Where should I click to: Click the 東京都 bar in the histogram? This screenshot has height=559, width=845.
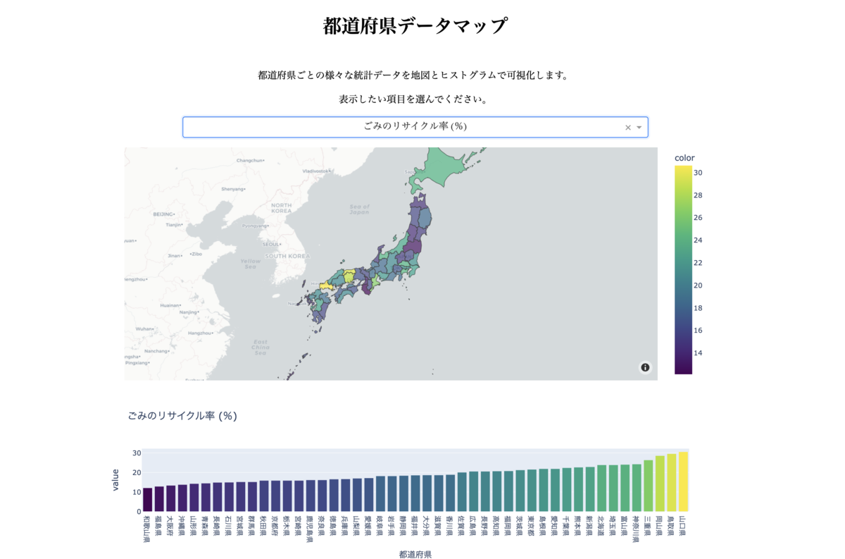pos(532,491)
